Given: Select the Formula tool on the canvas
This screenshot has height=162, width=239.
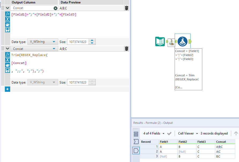Looking at the screenshot, I should [x=182, y=41].
